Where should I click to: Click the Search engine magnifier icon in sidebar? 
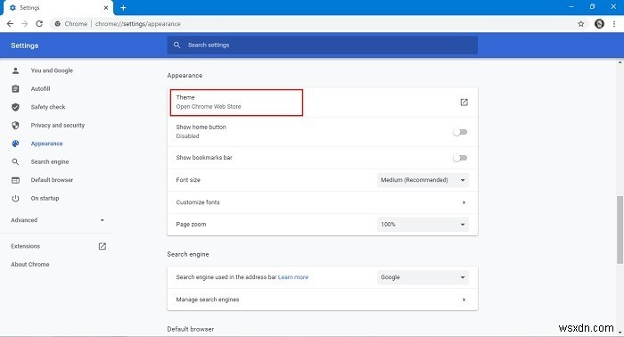click(x=15, y=162)
